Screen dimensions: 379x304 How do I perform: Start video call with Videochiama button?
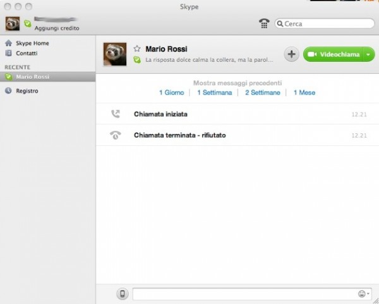coord(333,54)
